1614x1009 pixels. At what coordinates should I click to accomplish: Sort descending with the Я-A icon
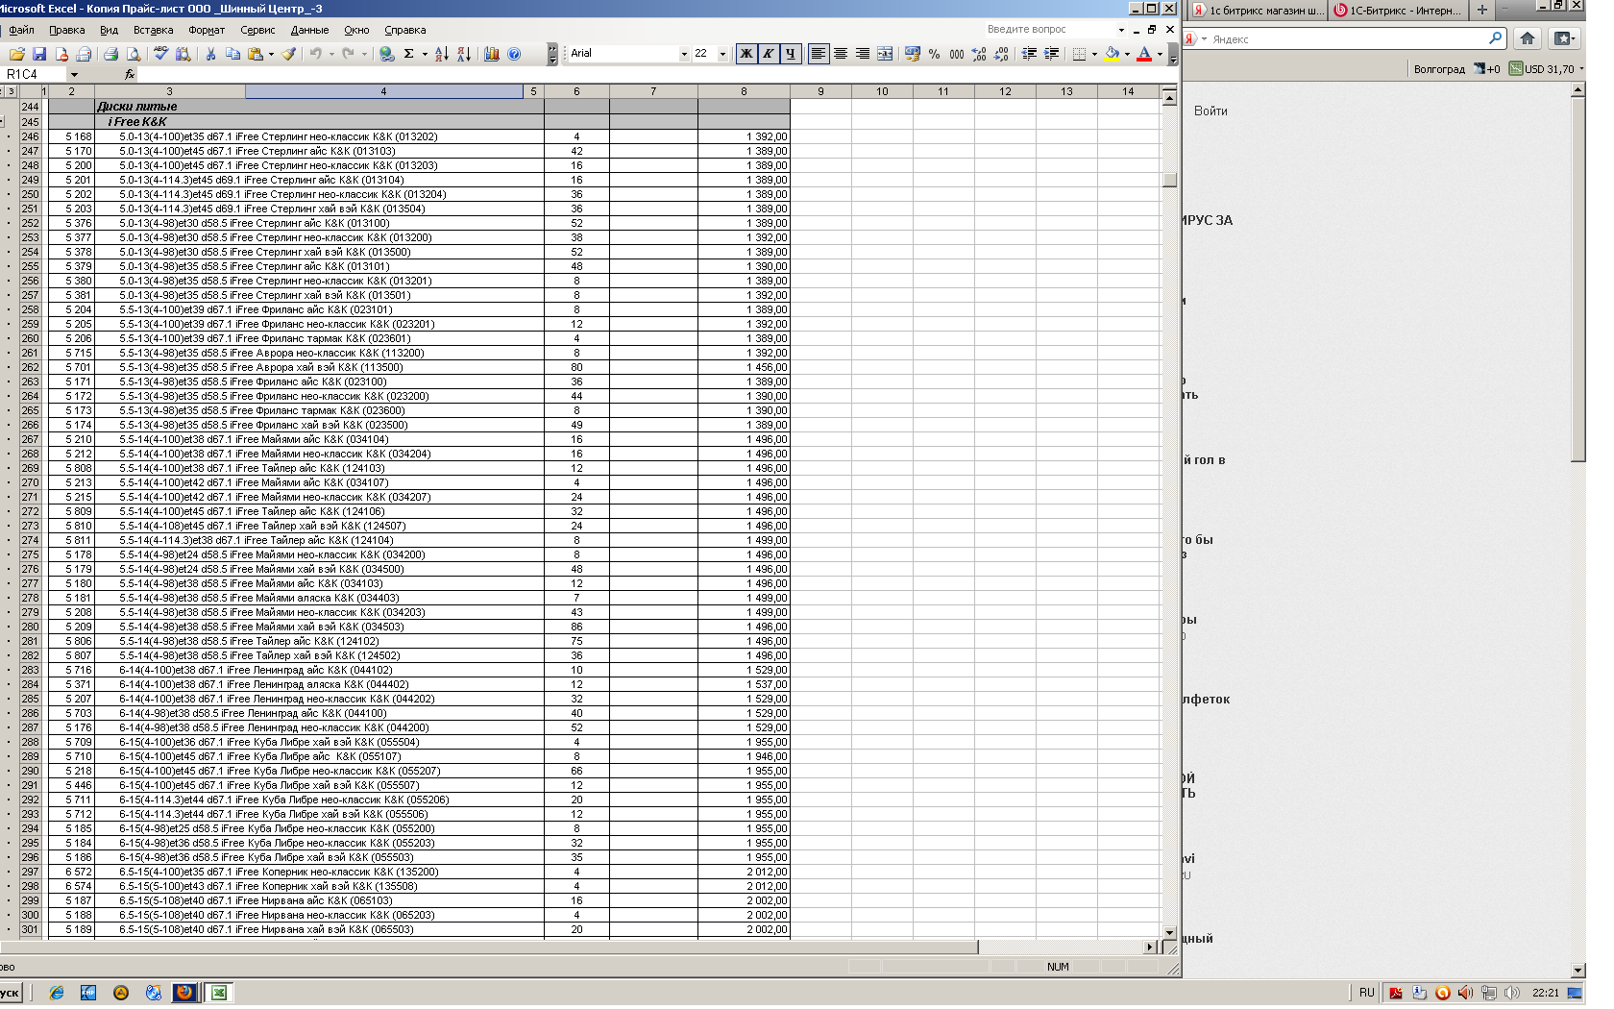464,54
